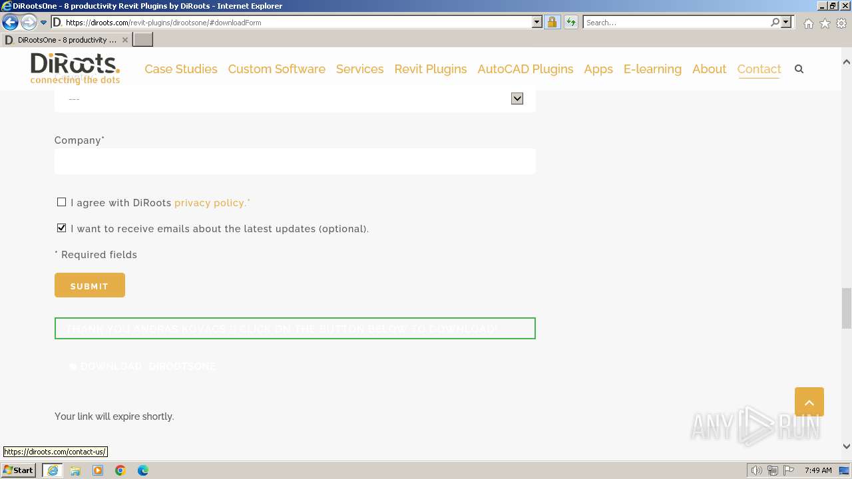Image resolution: width=852 pixels, height=479 pixels.
Task: Go to the Services page
Action: [360, 69]
